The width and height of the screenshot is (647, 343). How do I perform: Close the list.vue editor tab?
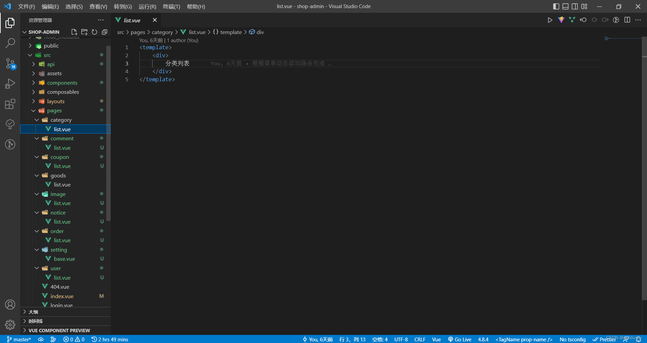click(154, 20)
